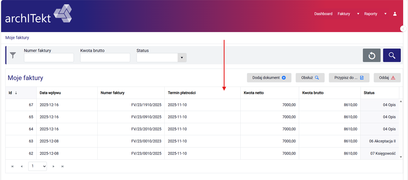This screenshot has width=408, height=180.
Task: Run search with the magnifier button
Action: [x=392, y=55]
